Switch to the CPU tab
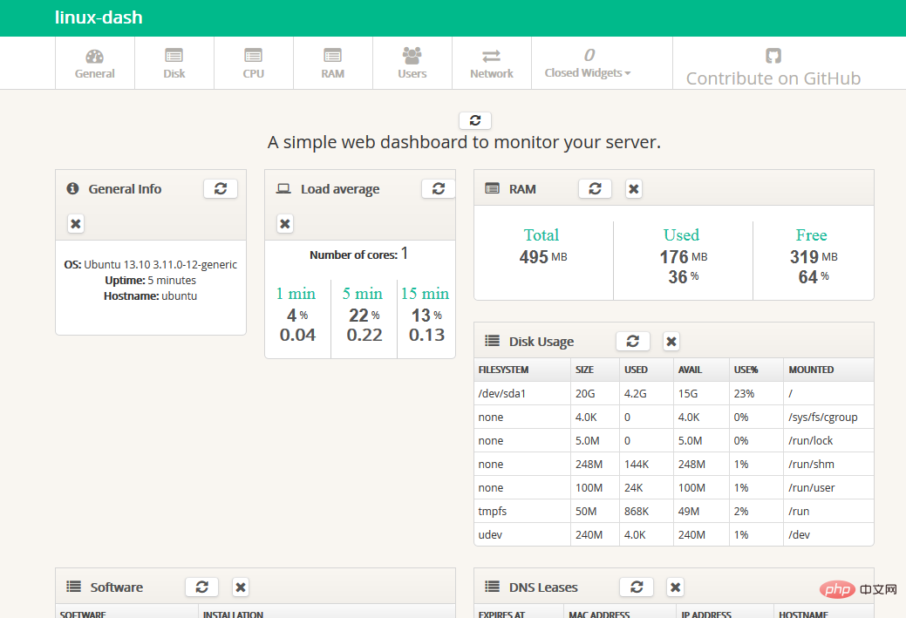The width and height of the screenshot is (906, 618). coord(253,64)
